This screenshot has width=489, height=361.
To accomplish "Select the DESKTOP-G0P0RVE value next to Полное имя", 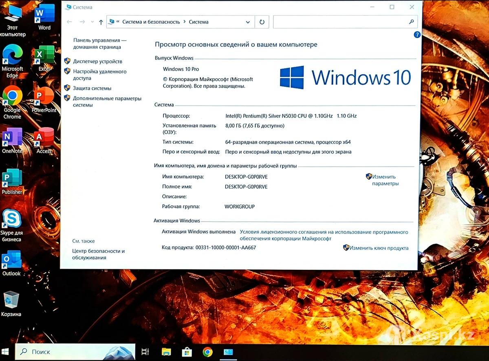I will pos(246,187).
